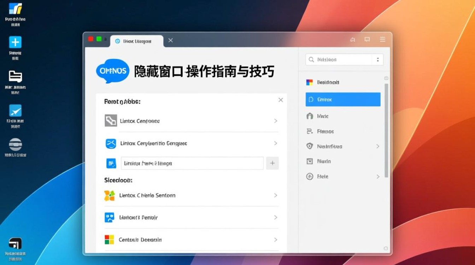Expand the Lintox Cenfeeas row chevron

pos(276,121)
